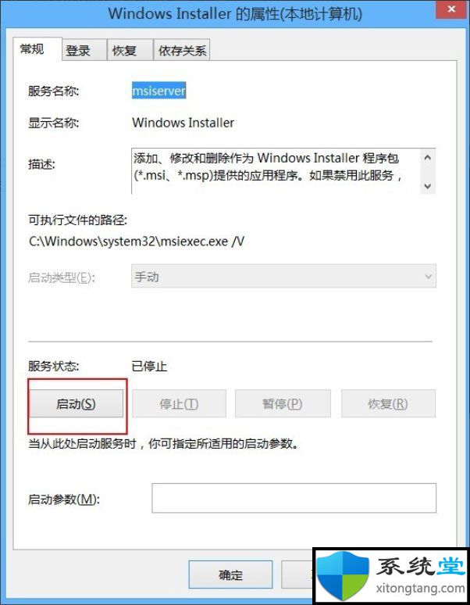
Task: Open the 启动类型 dropdown chevron arrow
Action: pyautogui.click(x=428, y=277)
